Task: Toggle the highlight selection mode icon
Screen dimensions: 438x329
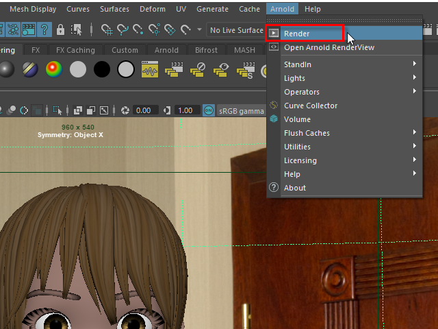Action: point(77,29)
